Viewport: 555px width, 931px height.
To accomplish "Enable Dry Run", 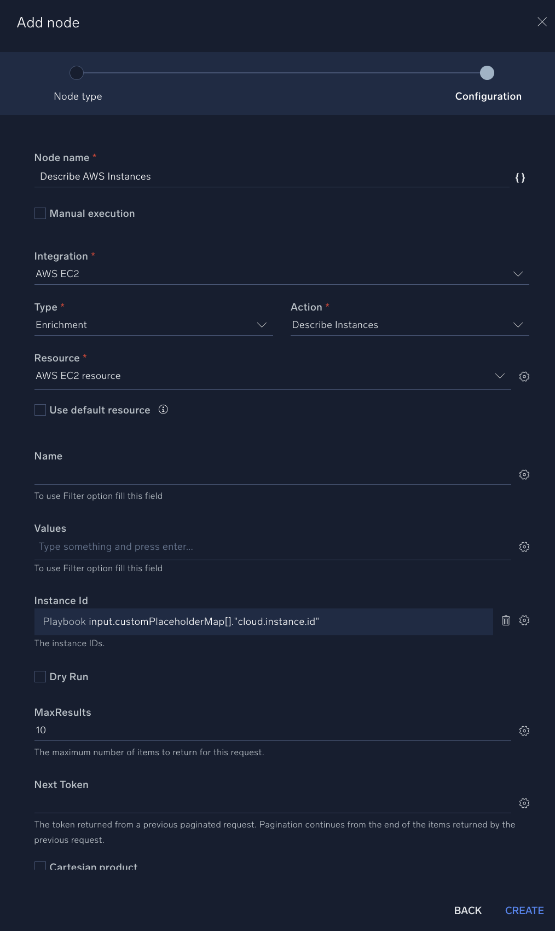I will 39,676.
